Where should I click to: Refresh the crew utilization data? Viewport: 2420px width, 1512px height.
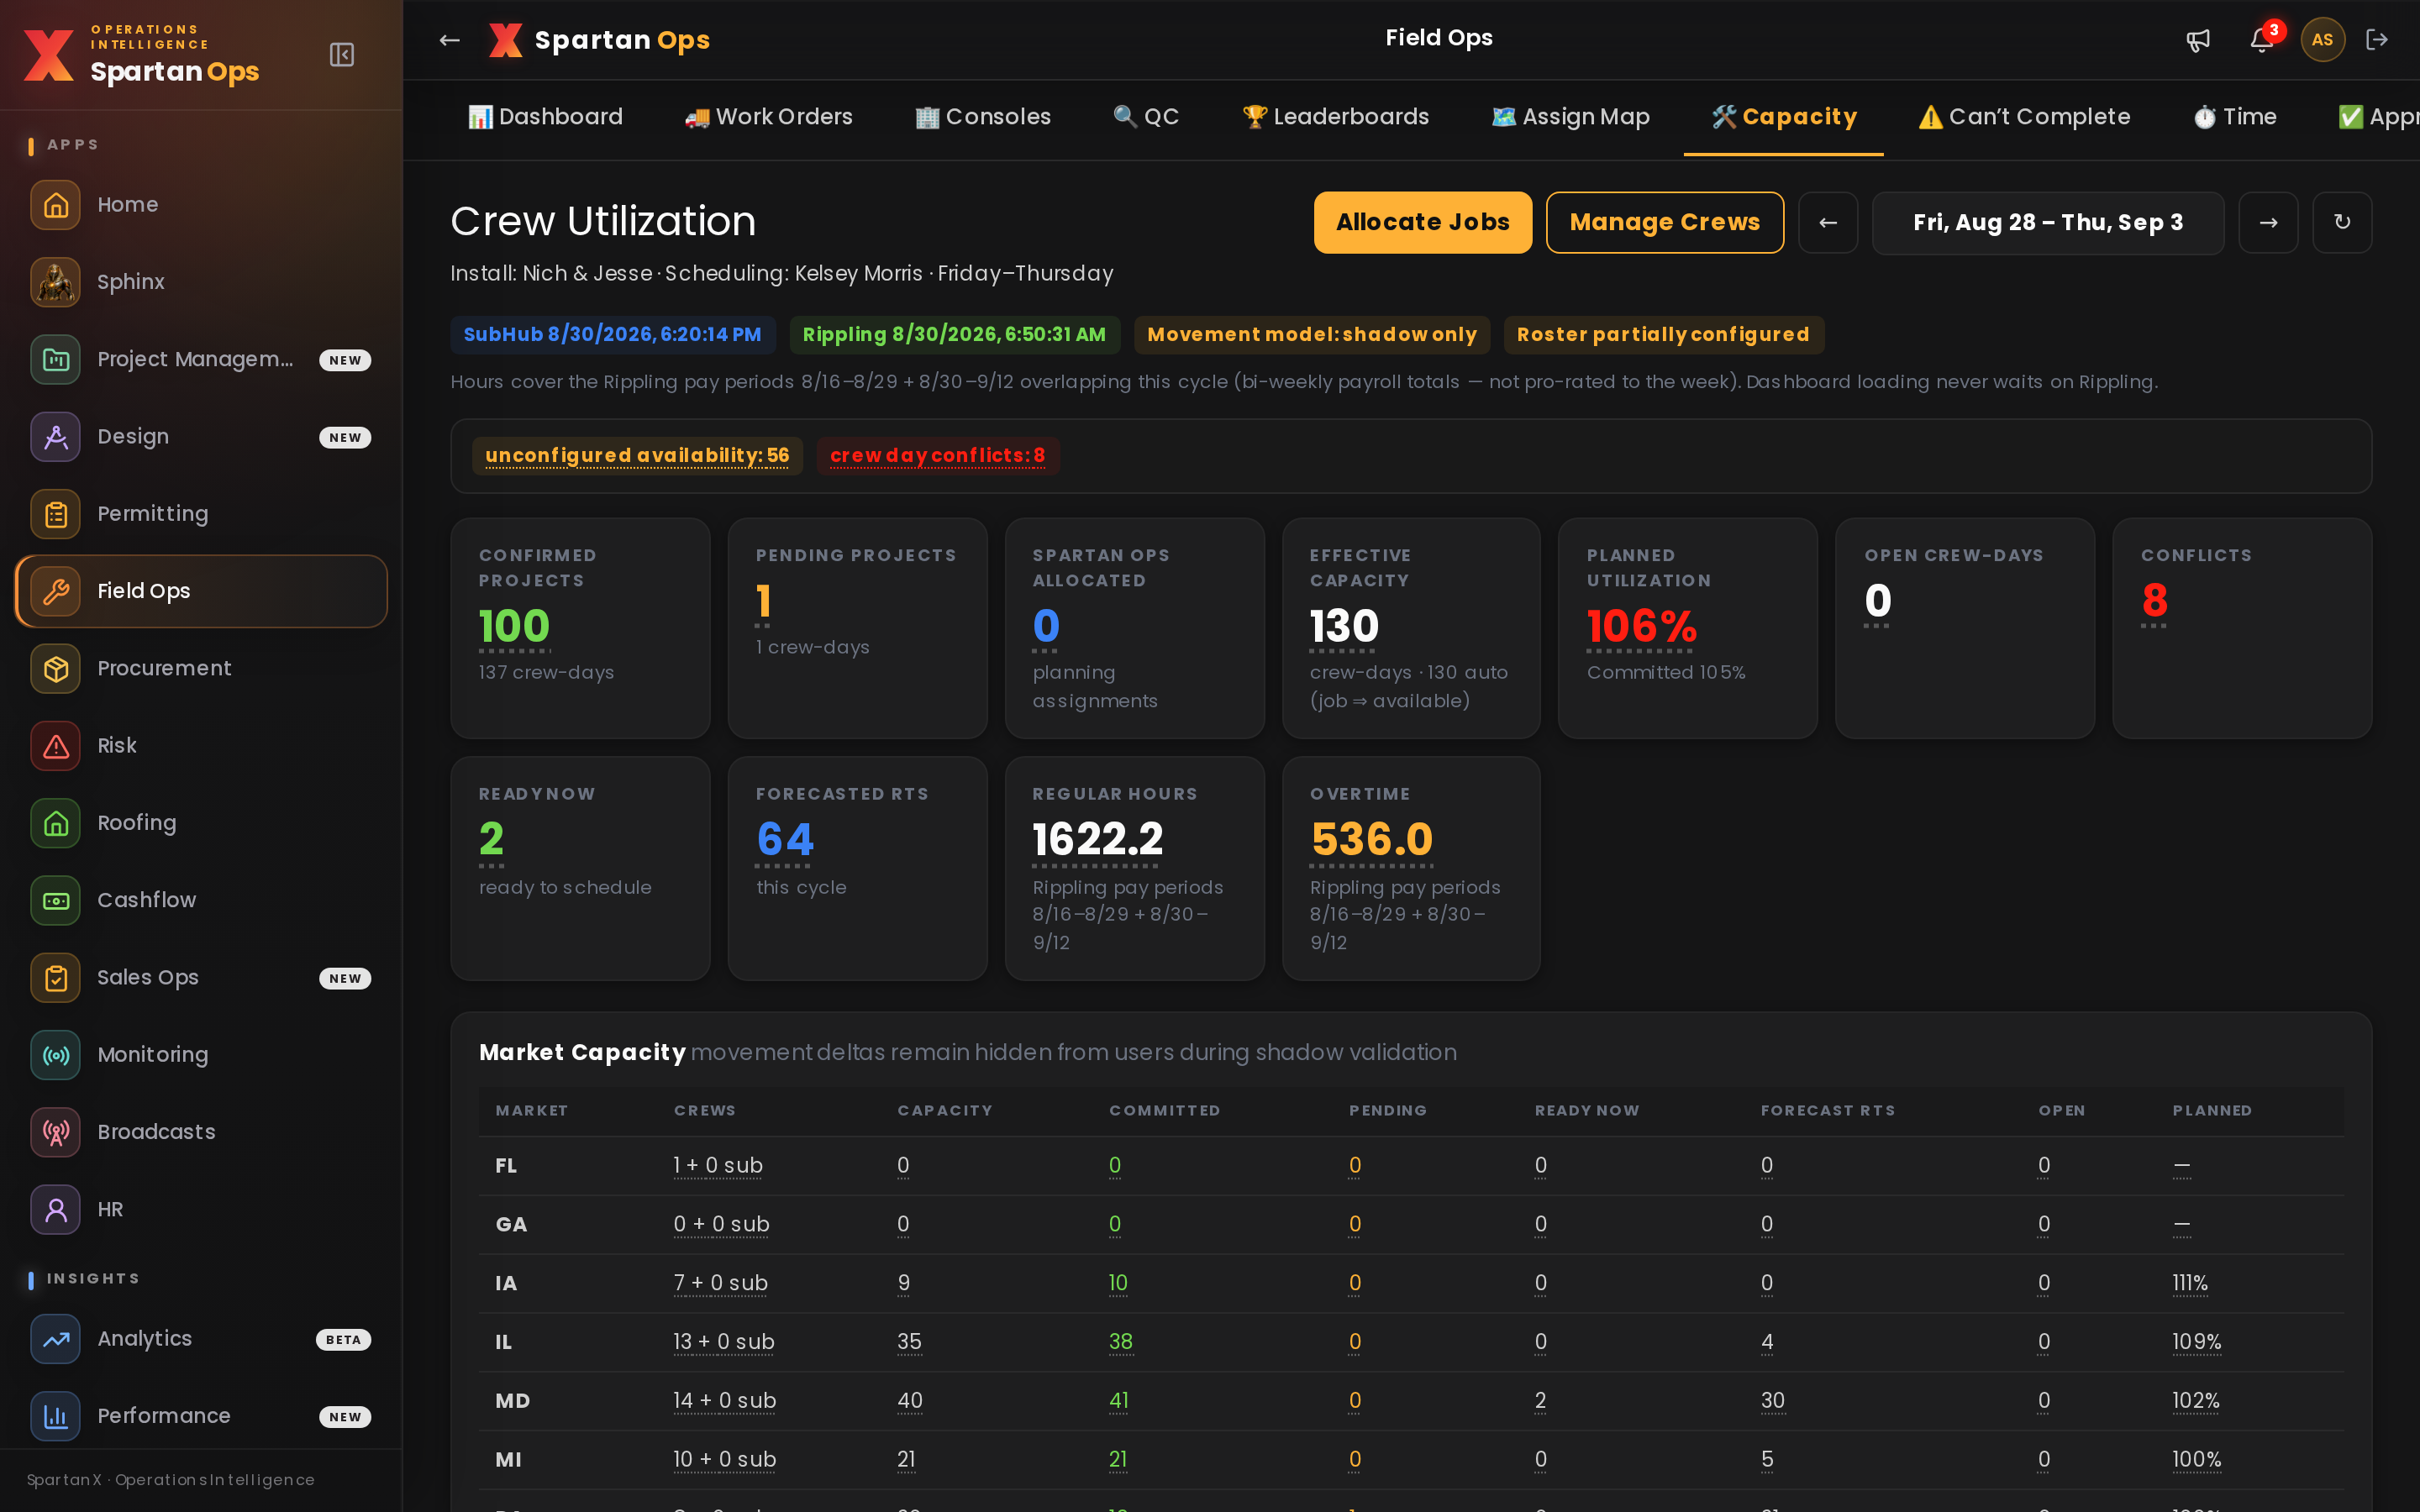[x=2342, y=222]
